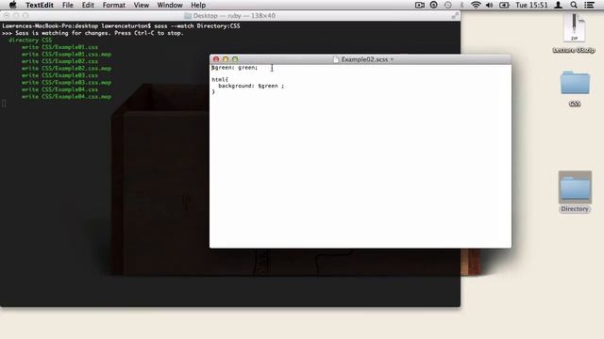The image size is (604, 339).
Task: Open Notification Center list icon
Action: [589, 5]
